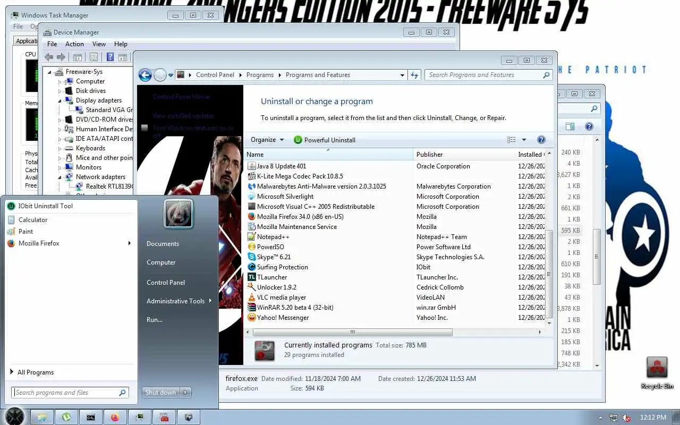Go back in Programs and Features window

point(145,75)
